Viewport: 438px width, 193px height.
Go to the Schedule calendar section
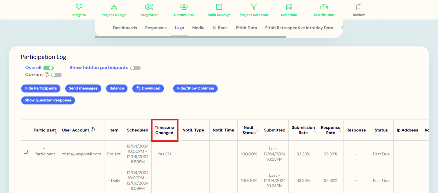pyautogui.click(x=289, y=10)
